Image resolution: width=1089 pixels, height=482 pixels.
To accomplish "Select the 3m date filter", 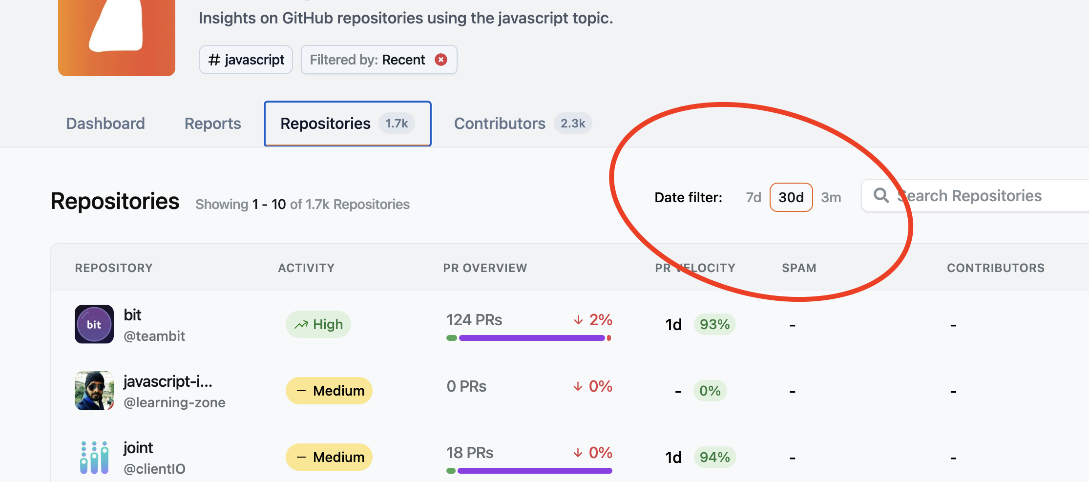I will click(832, 197).
